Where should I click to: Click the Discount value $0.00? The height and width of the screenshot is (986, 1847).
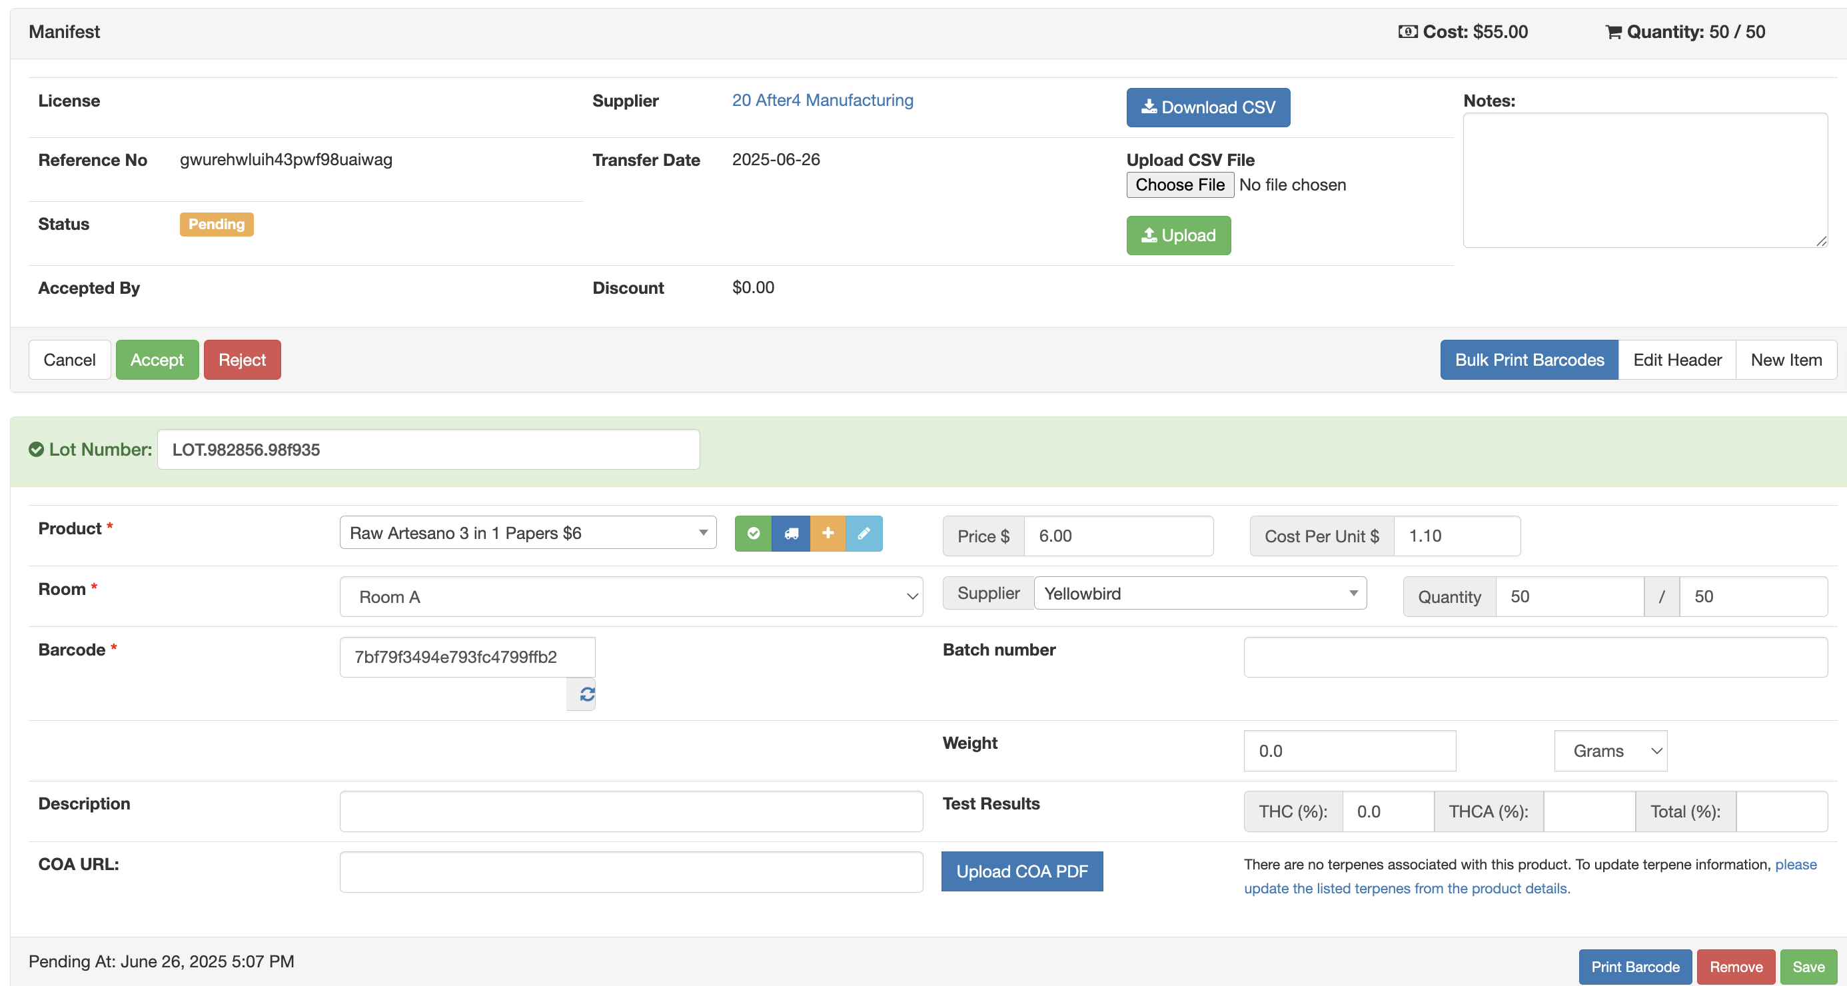click(x=753, y=288)
